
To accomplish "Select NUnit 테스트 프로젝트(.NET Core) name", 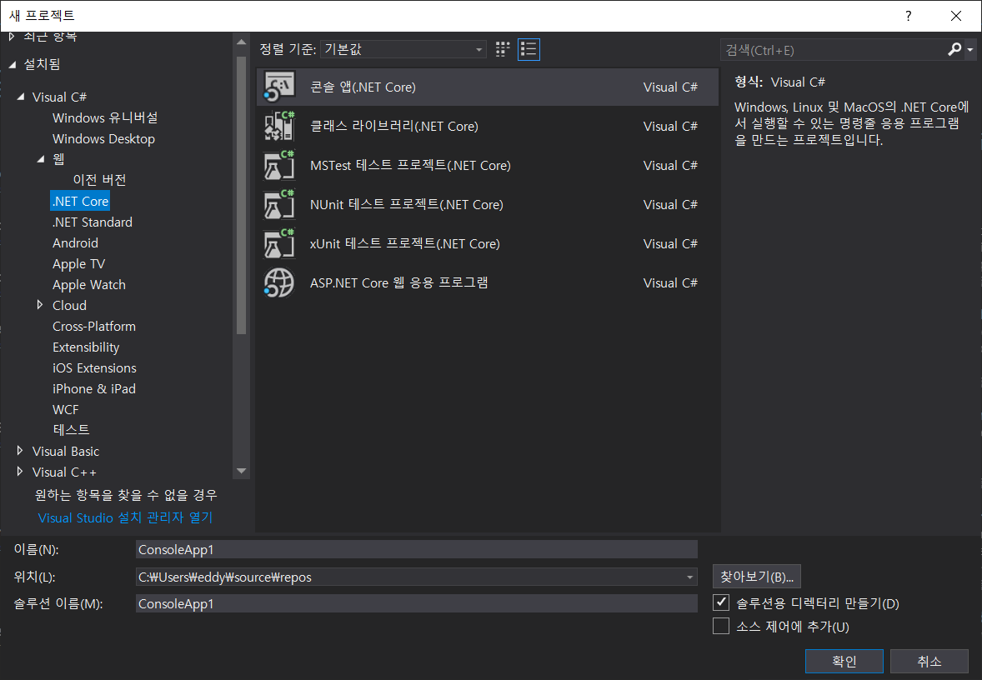I will pos(407,204).
